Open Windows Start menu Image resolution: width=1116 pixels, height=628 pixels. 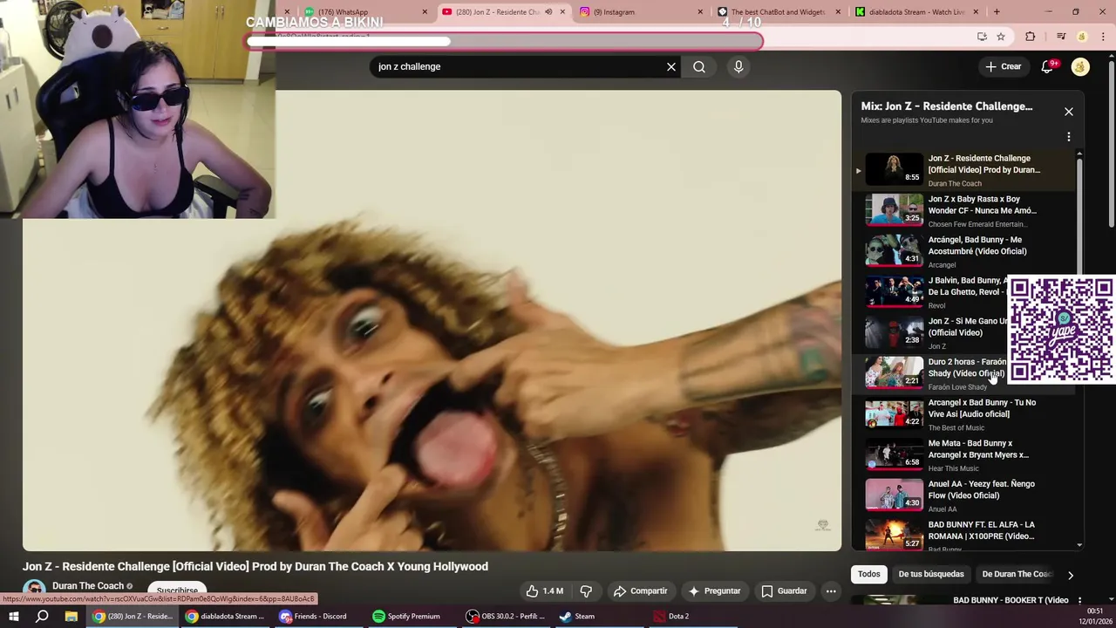[14, 616]
